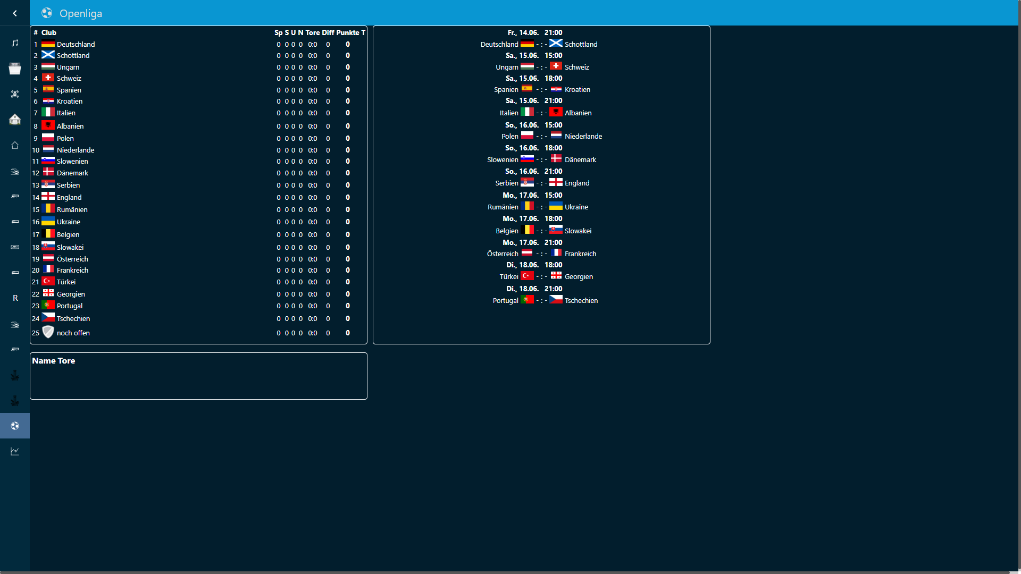Click the 'Name Tore' scorers header
This screenshot has width=1021, height=574.
pos(54,360)
